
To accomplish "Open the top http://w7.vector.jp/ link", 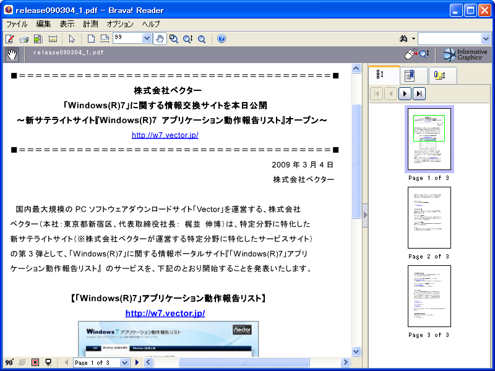I will [165, 135].
